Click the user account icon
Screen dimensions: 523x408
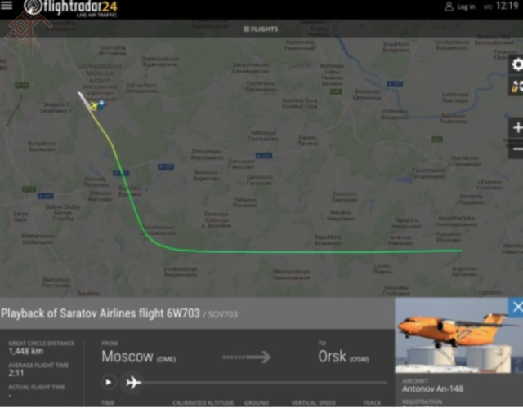tap(449, 7)
